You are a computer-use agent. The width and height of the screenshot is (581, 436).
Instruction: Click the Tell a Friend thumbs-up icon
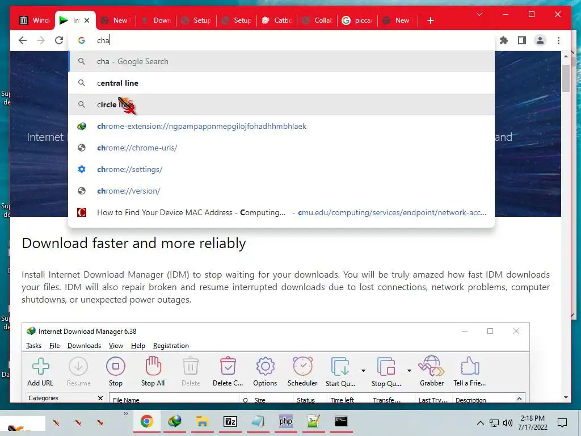pos(470,366)
